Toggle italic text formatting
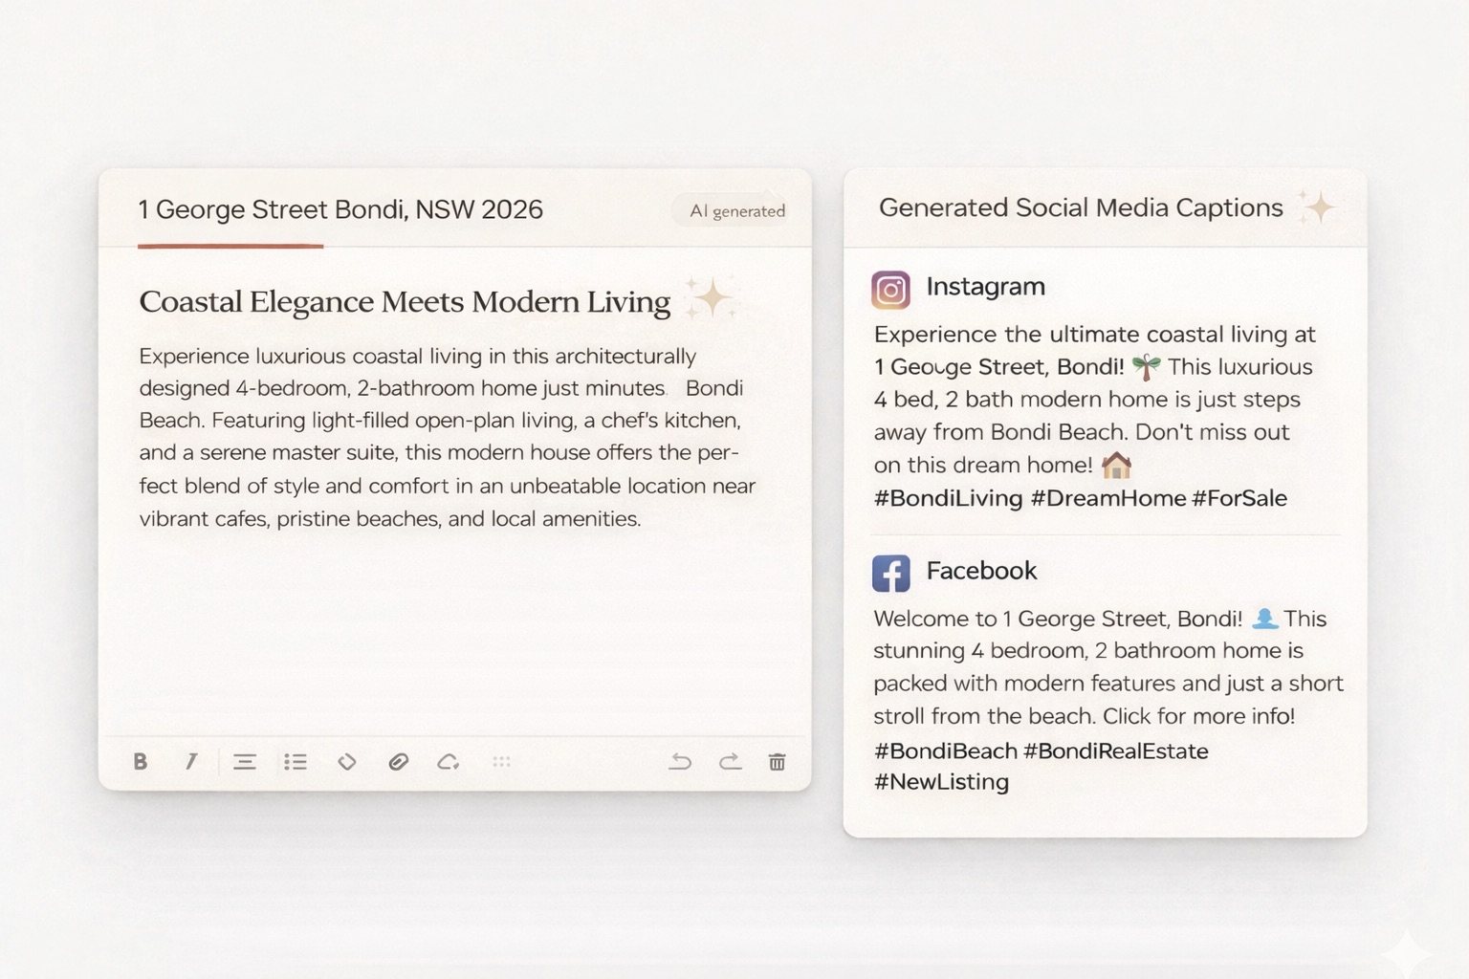This screenshot has width=1469, height=979. (x=191, y=761)
